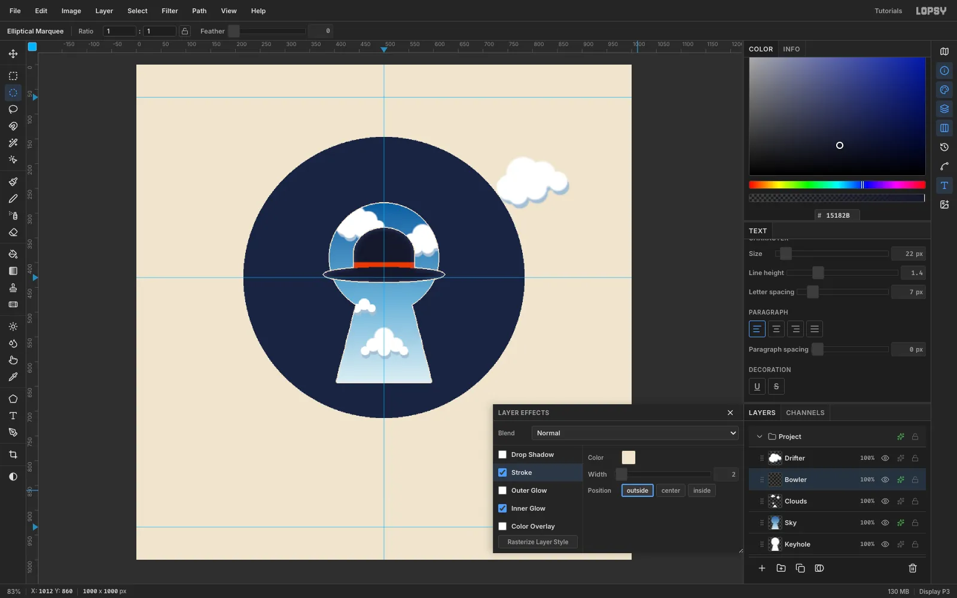Select the Brush tool
The width and height of the screenshot is (957, 598).
pos(13,182)
